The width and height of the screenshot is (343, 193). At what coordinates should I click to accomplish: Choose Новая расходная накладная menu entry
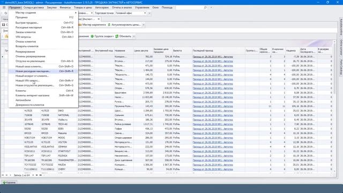pos(43,71)
